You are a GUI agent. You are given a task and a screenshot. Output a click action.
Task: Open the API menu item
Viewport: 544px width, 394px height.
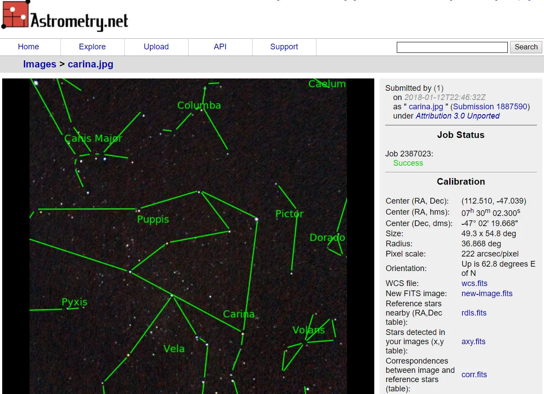(220, 47)
